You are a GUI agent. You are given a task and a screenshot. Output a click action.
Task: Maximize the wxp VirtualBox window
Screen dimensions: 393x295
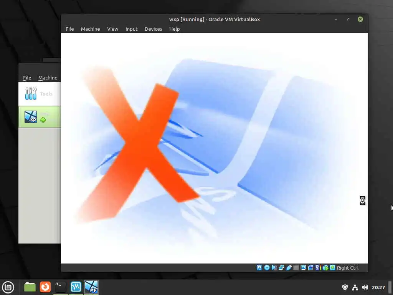348,19
